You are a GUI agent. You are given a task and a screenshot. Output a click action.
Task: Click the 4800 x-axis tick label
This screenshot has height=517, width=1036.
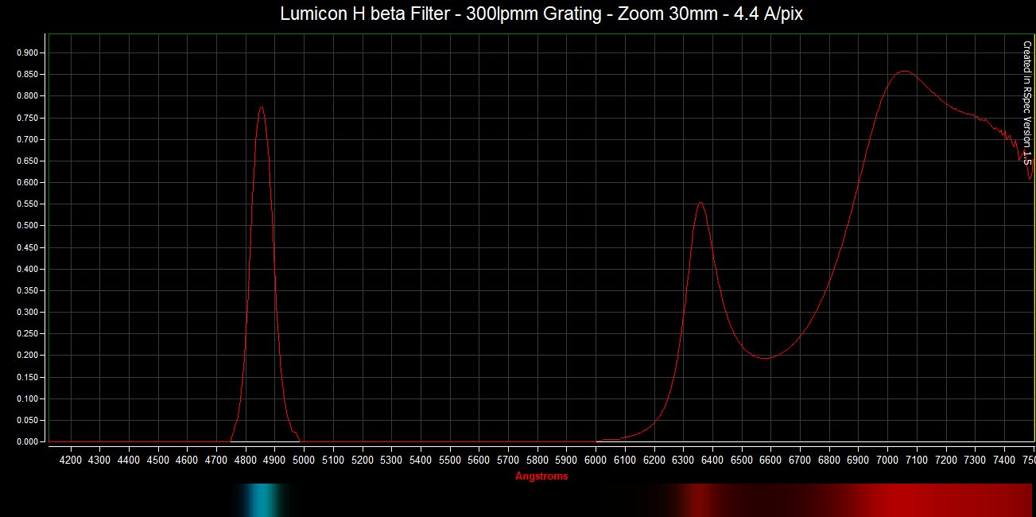click(x=246, y=460)
